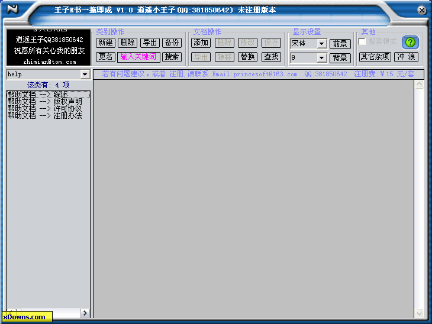Click the document pane scroll up arrow

pyautogui.click(x=419, y=84)
